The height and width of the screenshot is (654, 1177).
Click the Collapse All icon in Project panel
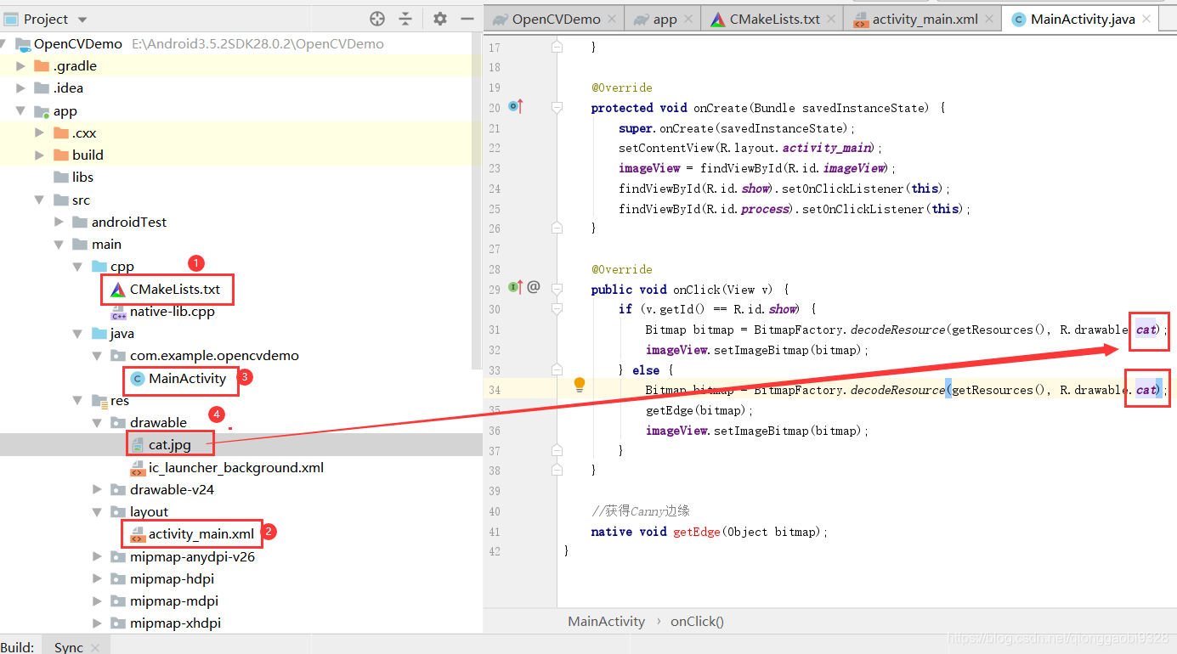click(405, 19)
